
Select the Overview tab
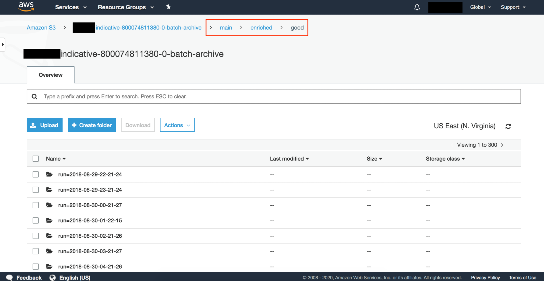(51, 75)
